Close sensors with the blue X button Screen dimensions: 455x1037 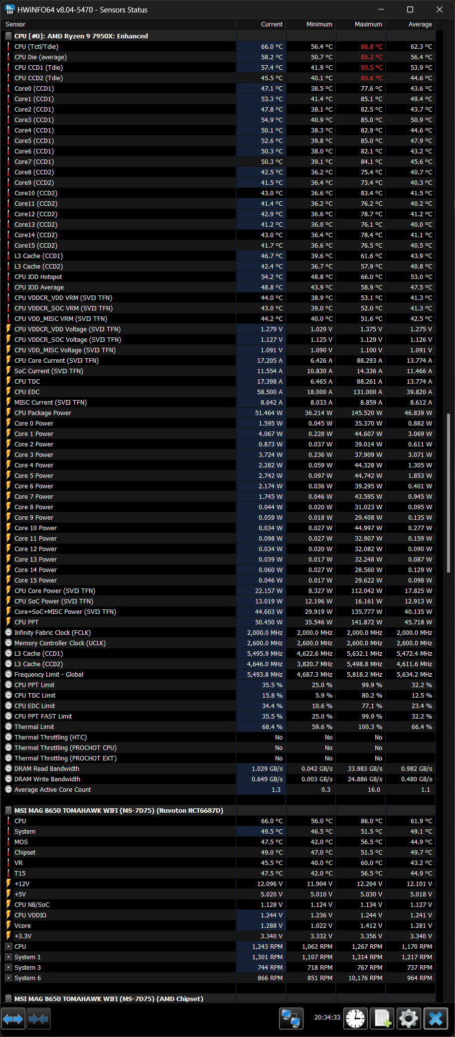coord(436,1019)
